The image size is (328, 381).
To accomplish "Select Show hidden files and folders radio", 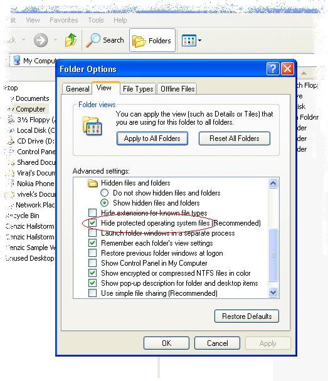I will pyautogui.click(x=104, y=203).
